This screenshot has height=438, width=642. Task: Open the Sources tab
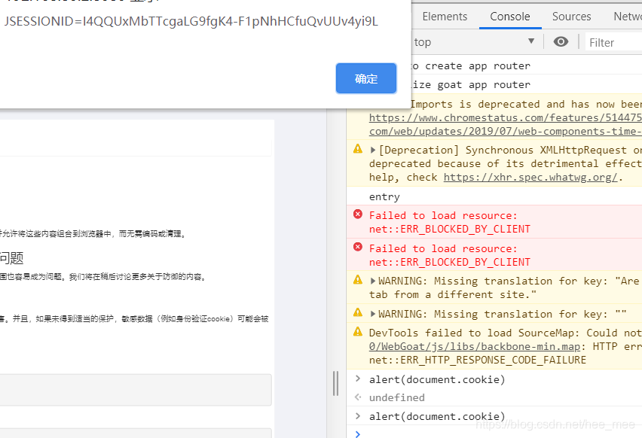[571, 17]
